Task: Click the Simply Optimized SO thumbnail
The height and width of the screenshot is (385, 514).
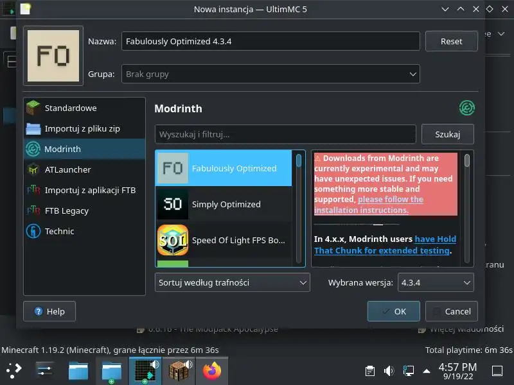Action: coord(173,204)
